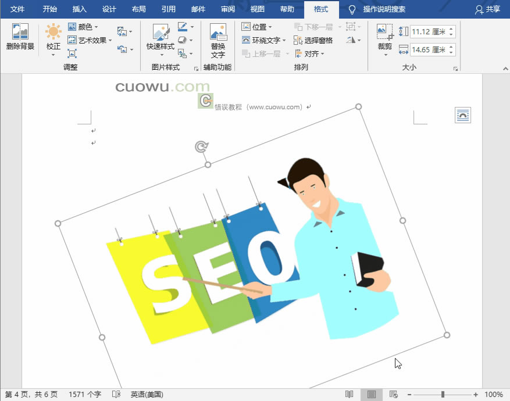Open the 选择窗格 selection pane
This screenshot has width=510, height=401.
313,40
